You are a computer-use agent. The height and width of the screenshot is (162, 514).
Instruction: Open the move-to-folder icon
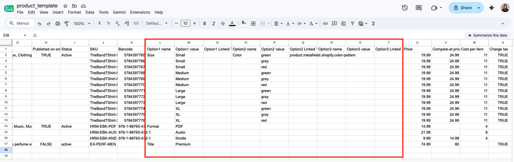tap(75, 6)
